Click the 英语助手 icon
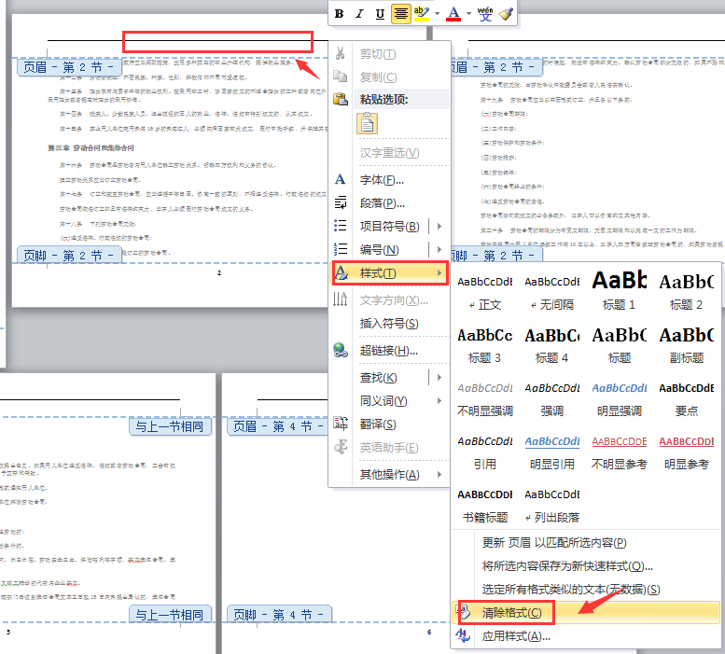Image resolution: width=725 pixels, height=654 pixels. coord(341,447)
